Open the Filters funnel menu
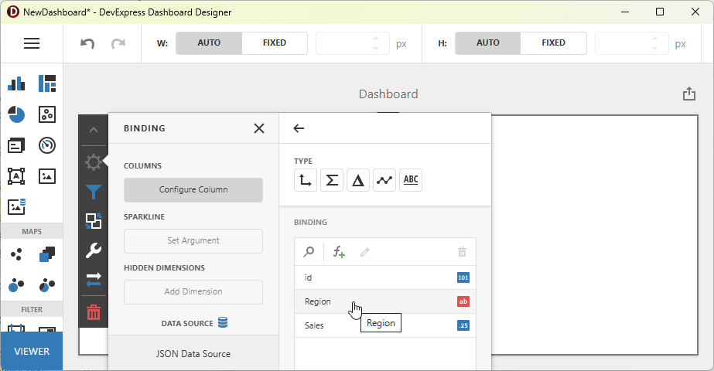Screen dimensions: 714x371 (94, 192)
